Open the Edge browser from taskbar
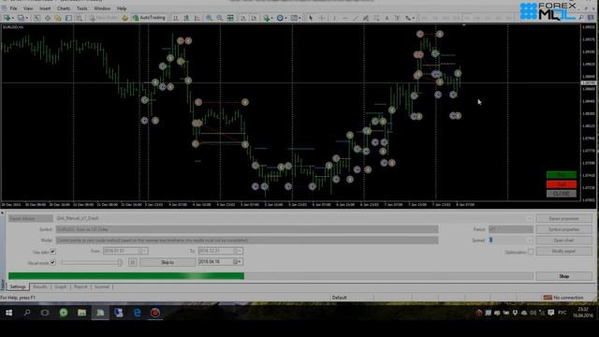 [137, 313]
